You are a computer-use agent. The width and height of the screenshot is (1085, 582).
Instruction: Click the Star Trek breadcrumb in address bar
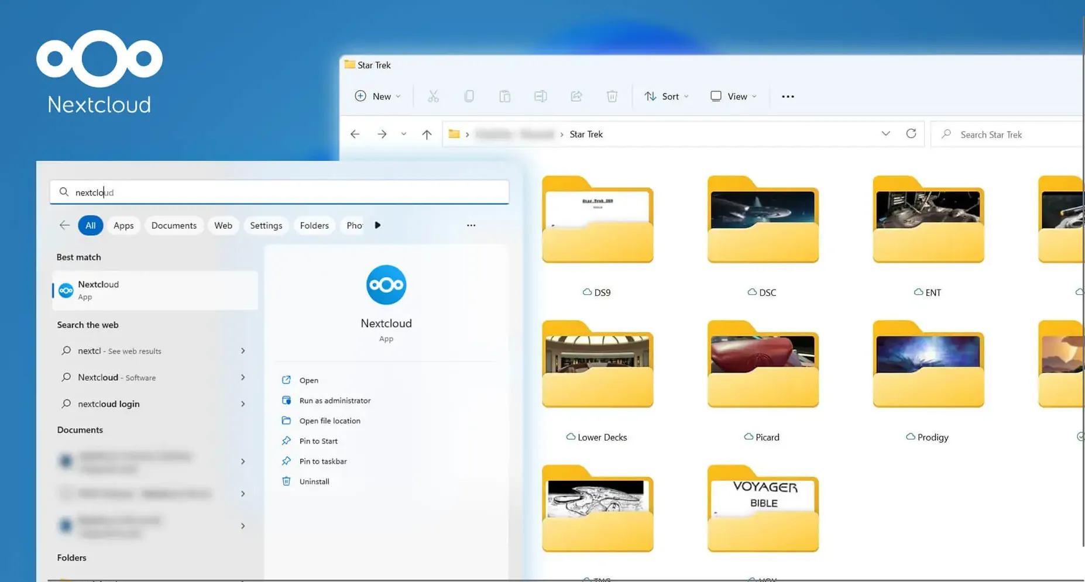click(586, 134)
